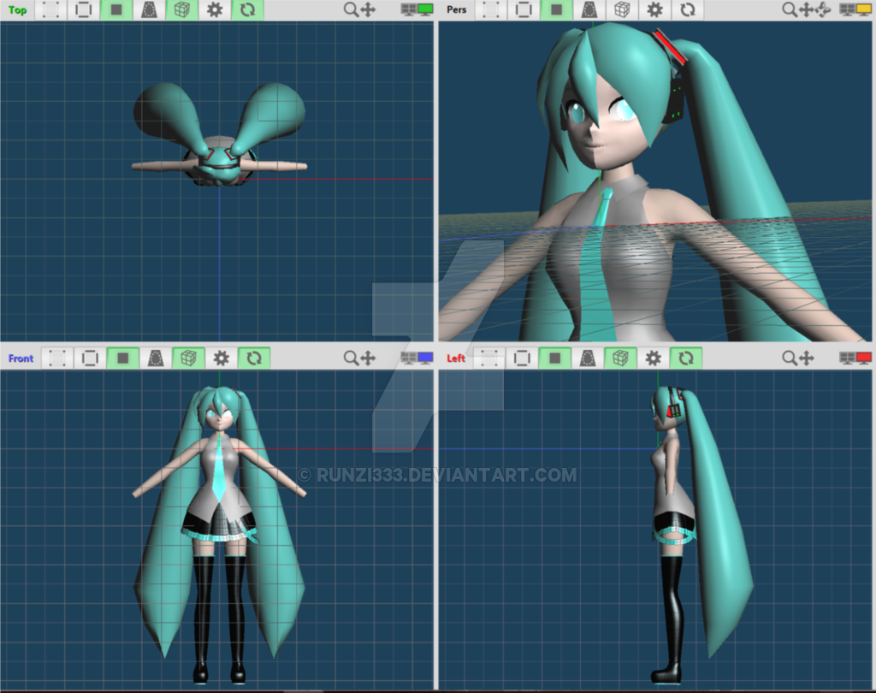Click the model's teal necktie in Front view
The image size is (876, 693).
(x=220, y=466)
